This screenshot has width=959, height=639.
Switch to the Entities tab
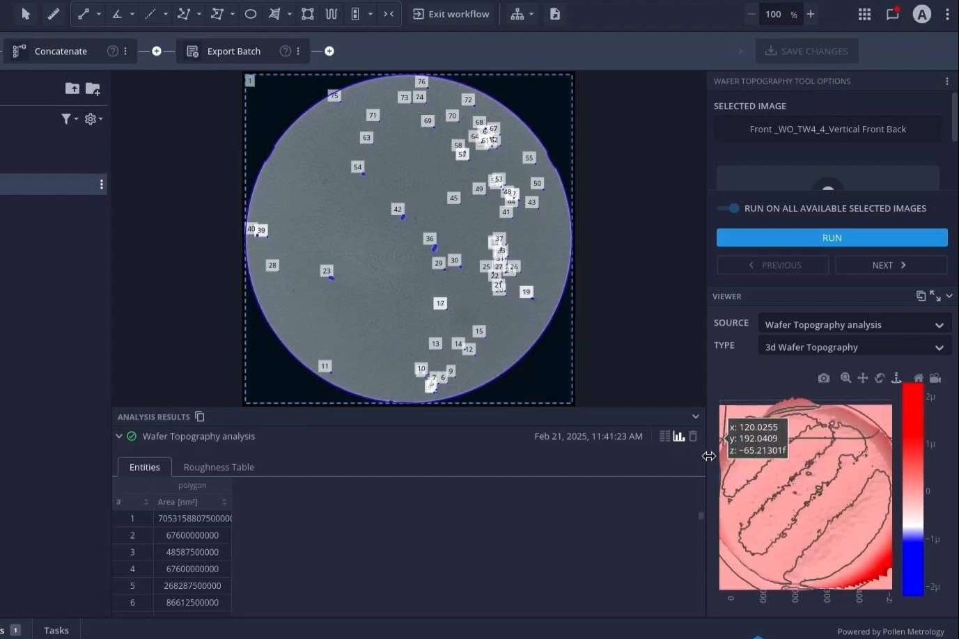tap(145, 467)
